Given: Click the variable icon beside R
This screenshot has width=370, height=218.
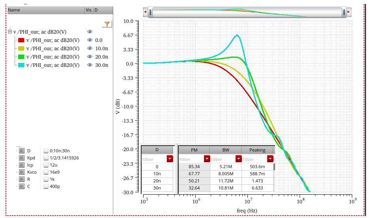Looking at the screenshot, I should coord(22,179).
